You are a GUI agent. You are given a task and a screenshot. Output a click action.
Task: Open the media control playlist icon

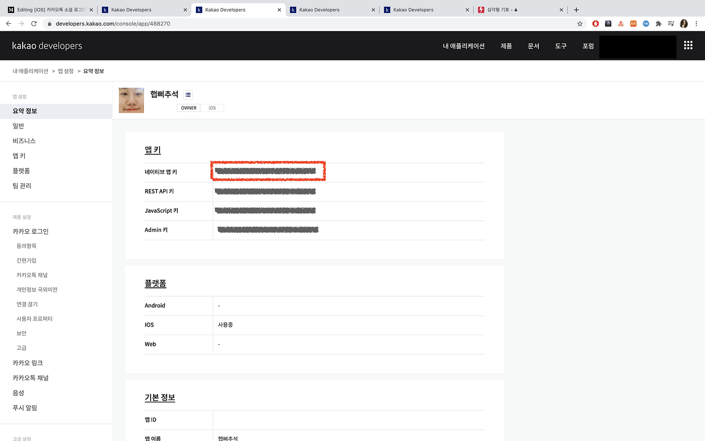point(671,24)
